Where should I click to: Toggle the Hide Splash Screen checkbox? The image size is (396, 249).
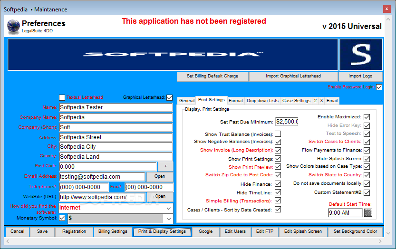[x=367, y=159]
